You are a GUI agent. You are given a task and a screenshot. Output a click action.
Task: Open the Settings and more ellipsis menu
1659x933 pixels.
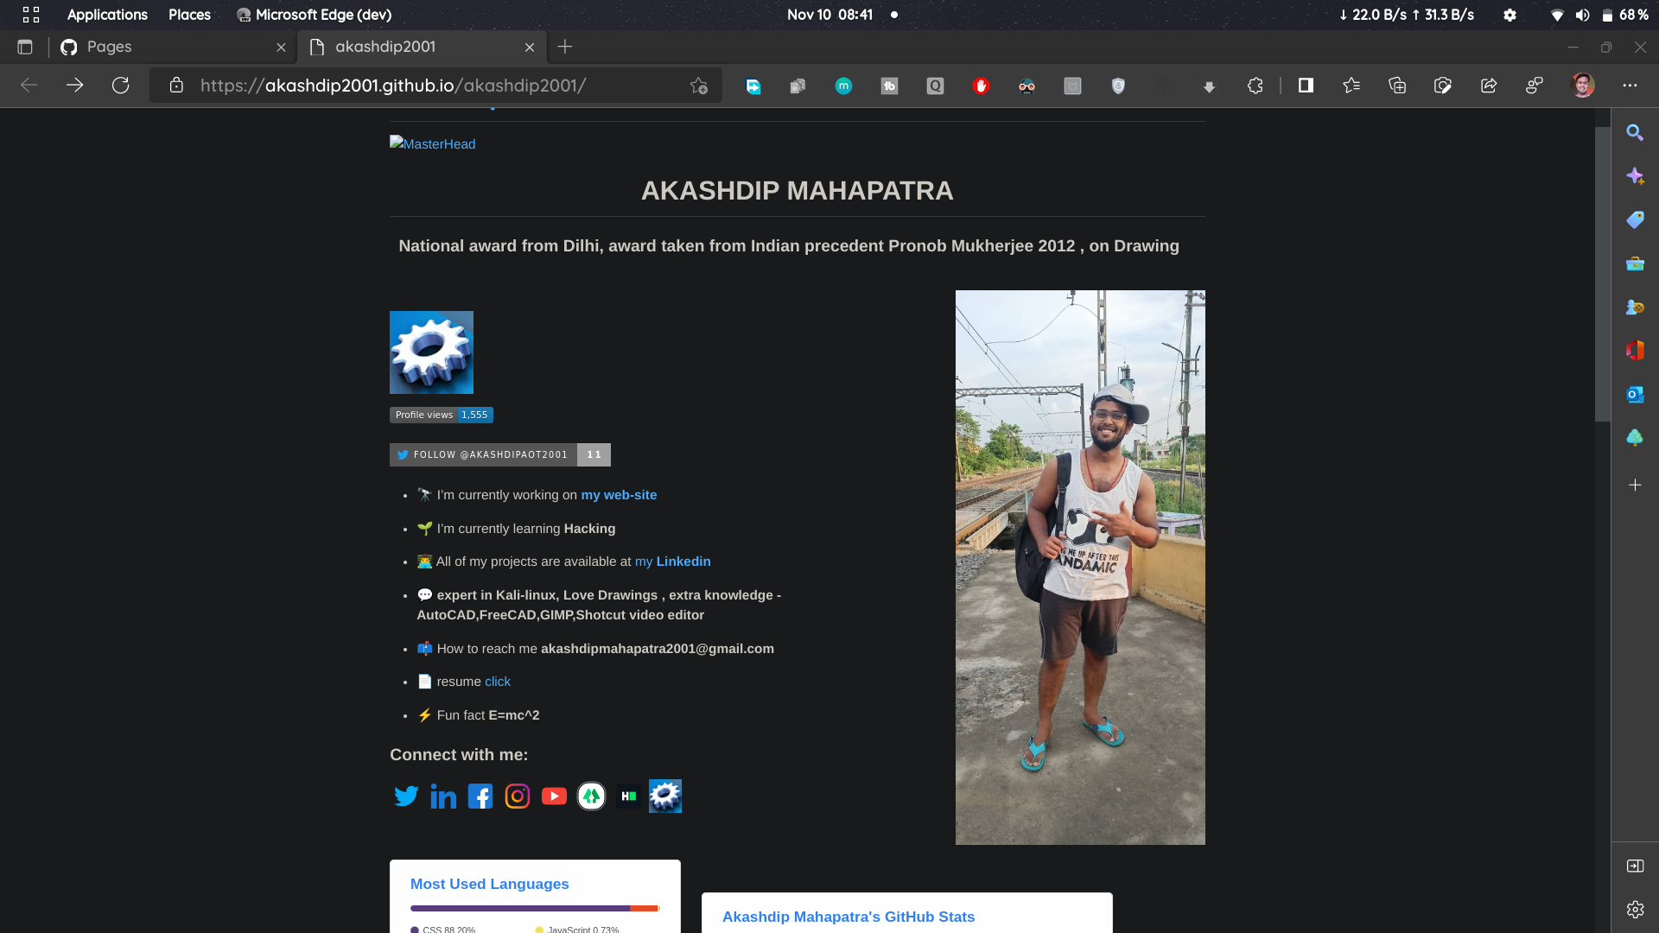point(1630,86)
